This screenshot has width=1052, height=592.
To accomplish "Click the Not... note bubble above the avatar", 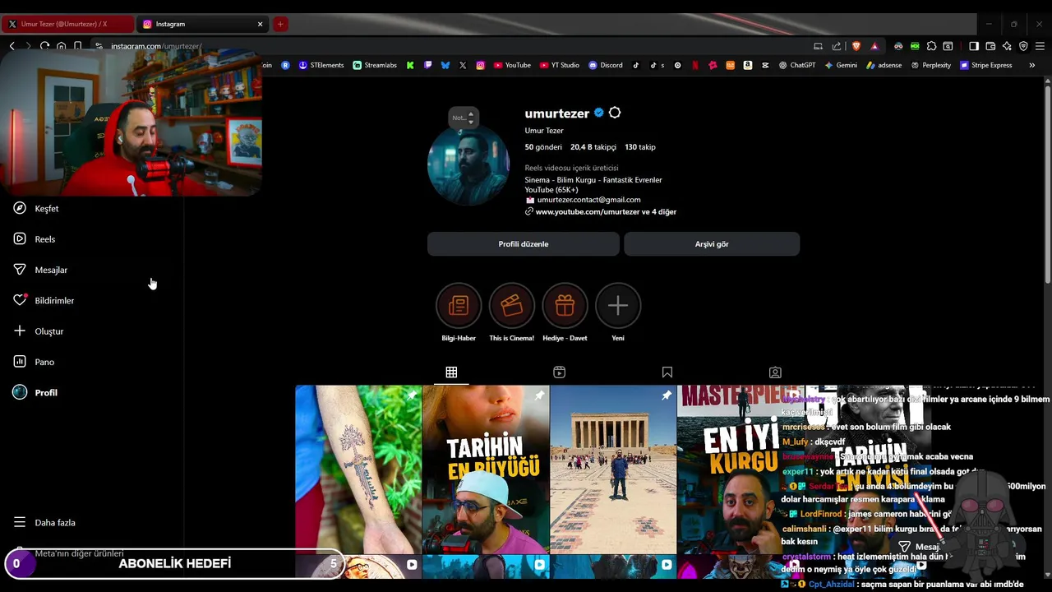I will click(x=464, y=118).
